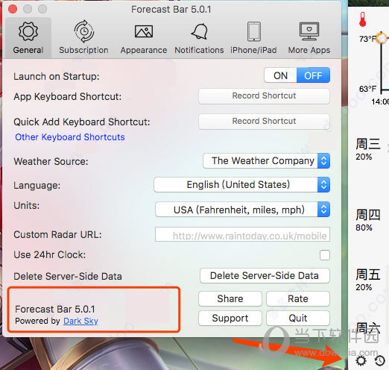Record the App Keyboard Shortcut
The width and height of the screenshot is (389, 370).
(264, 96)
